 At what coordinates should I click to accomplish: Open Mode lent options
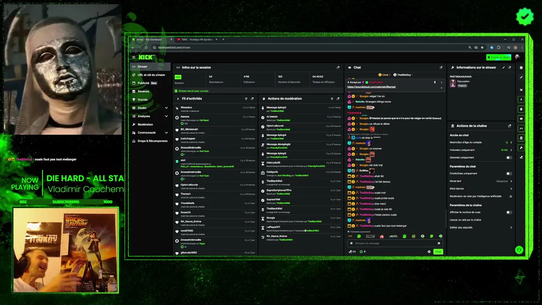click(481, 181)
